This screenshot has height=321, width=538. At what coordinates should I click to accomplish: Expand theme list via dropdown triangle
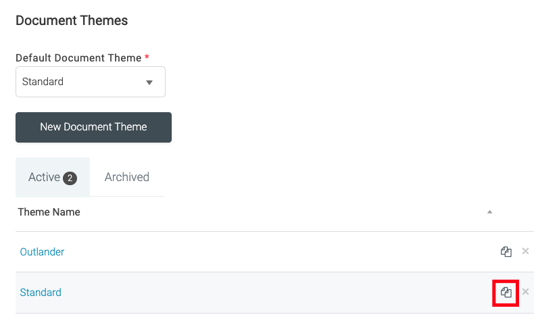coord(149,82)
